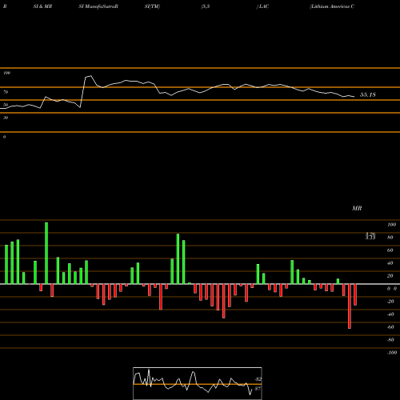
Task: Click the RSI line peak point
Action: (90, 76)
